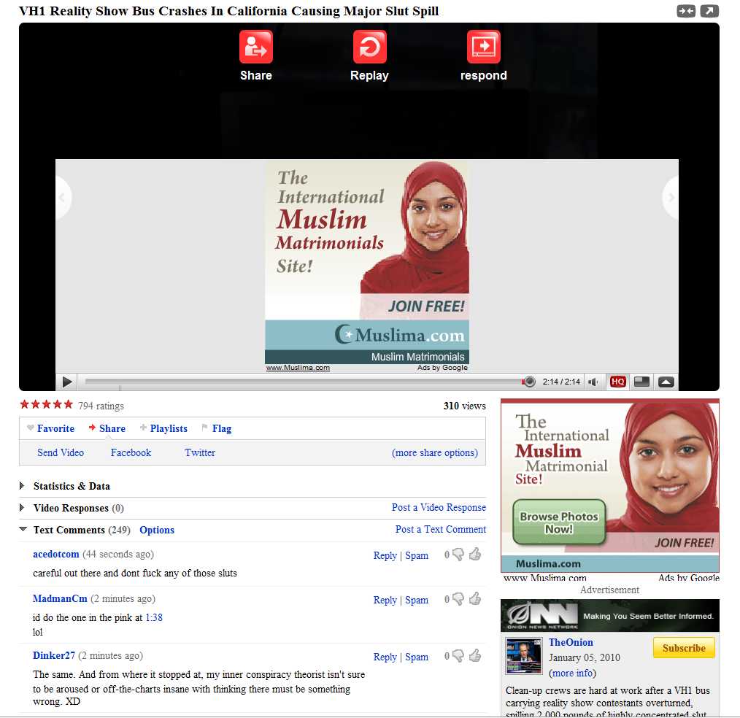Click the previous arrow on the ad overlay
This screenshot has height=718, width=740.
pos(62,198)
